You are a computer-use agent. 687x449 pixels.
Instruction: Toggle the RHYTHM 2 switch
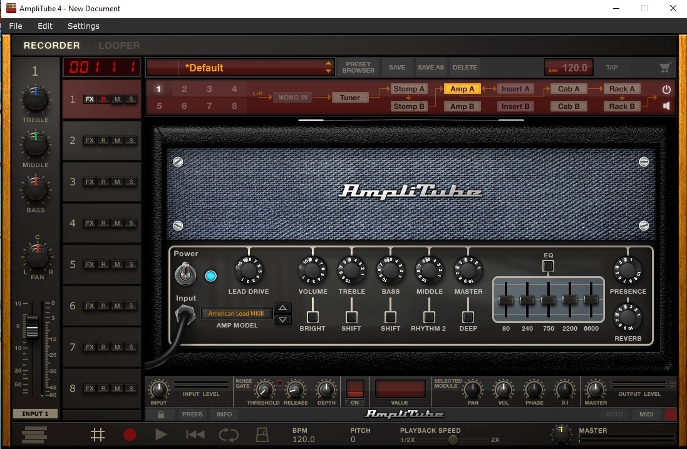pyautogui.click(x=429, y=317)
